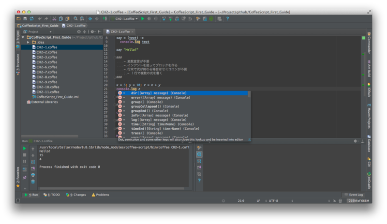Open the 6: TODO tool window tab
Screen dimensions: 387x224
(x=52, y=195)
